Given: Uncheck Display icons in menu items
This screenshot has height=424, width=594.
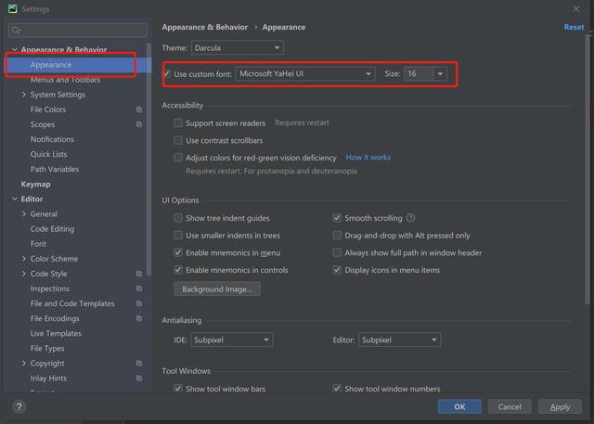Looking at the screenshot, I should tap(337, 270).
